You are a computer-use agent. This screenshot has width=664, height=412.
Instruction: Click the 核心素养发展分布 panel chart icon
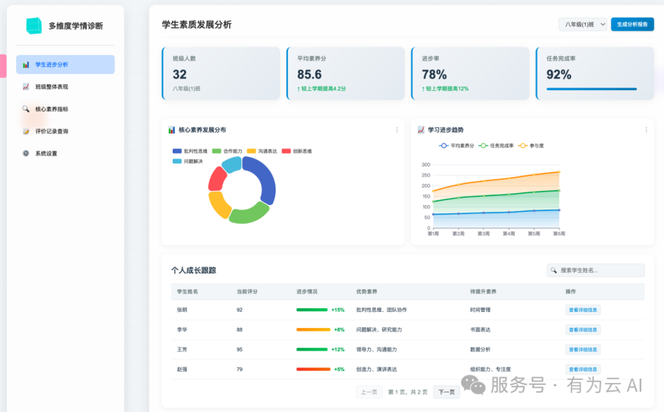(172, 130)
